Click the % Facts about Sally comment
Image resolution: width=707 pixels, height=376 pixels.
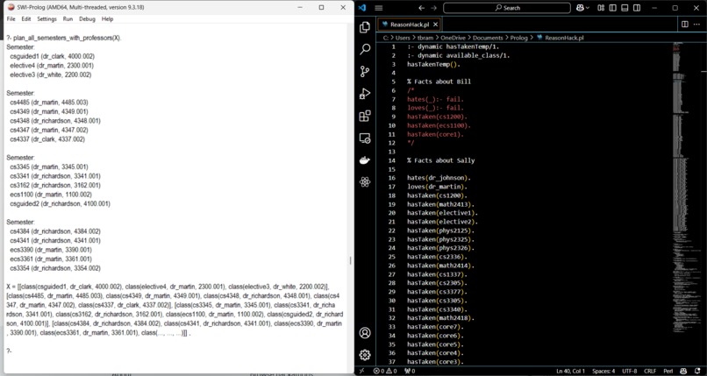coord(440,160)
